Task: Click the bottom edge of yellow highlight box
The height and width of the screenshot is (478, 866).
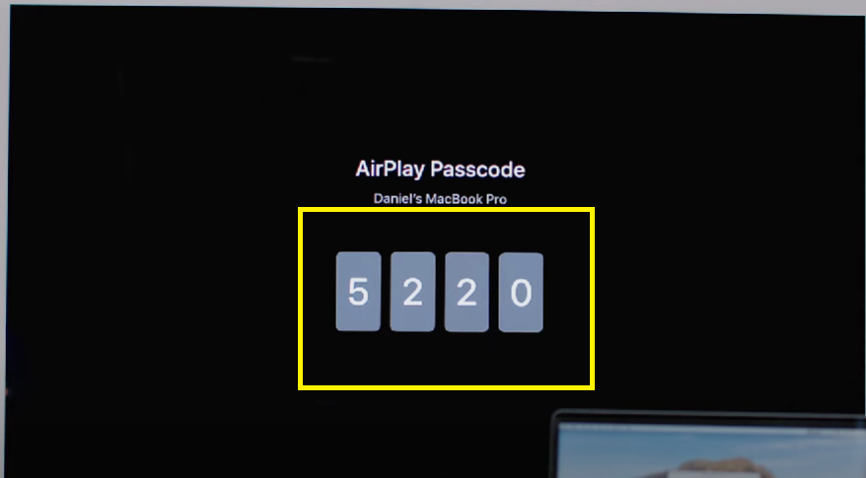Action: [x=446, y=387]
